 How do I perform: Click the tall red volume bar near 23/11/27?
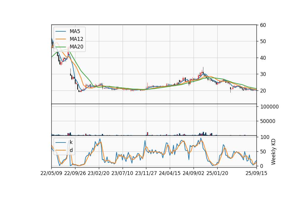148,134
